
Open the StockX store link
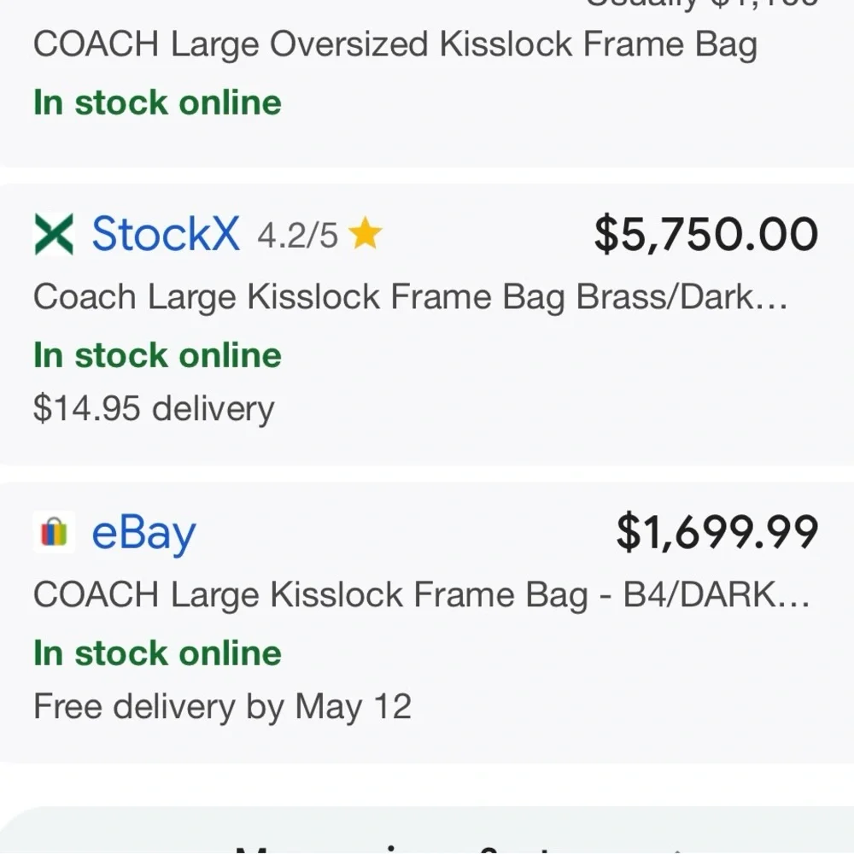click(x=166, y=232)
